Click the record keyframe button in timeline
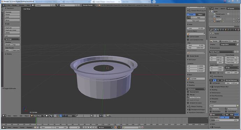This screenshot has height=130, width=241. click(x=115, y=127)
